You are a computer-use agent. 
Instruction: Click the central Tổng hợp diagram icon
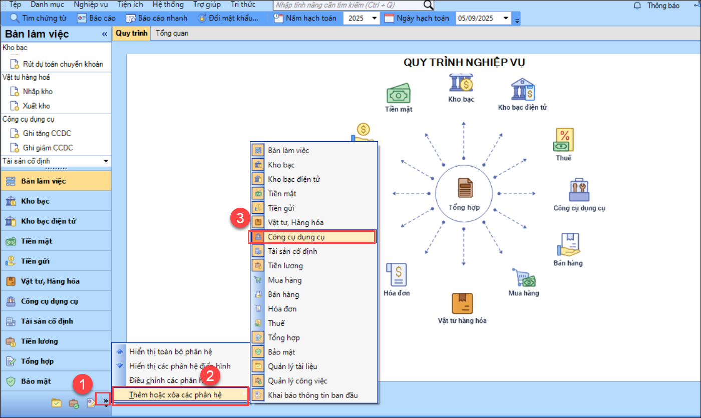(x=464, y=188)
